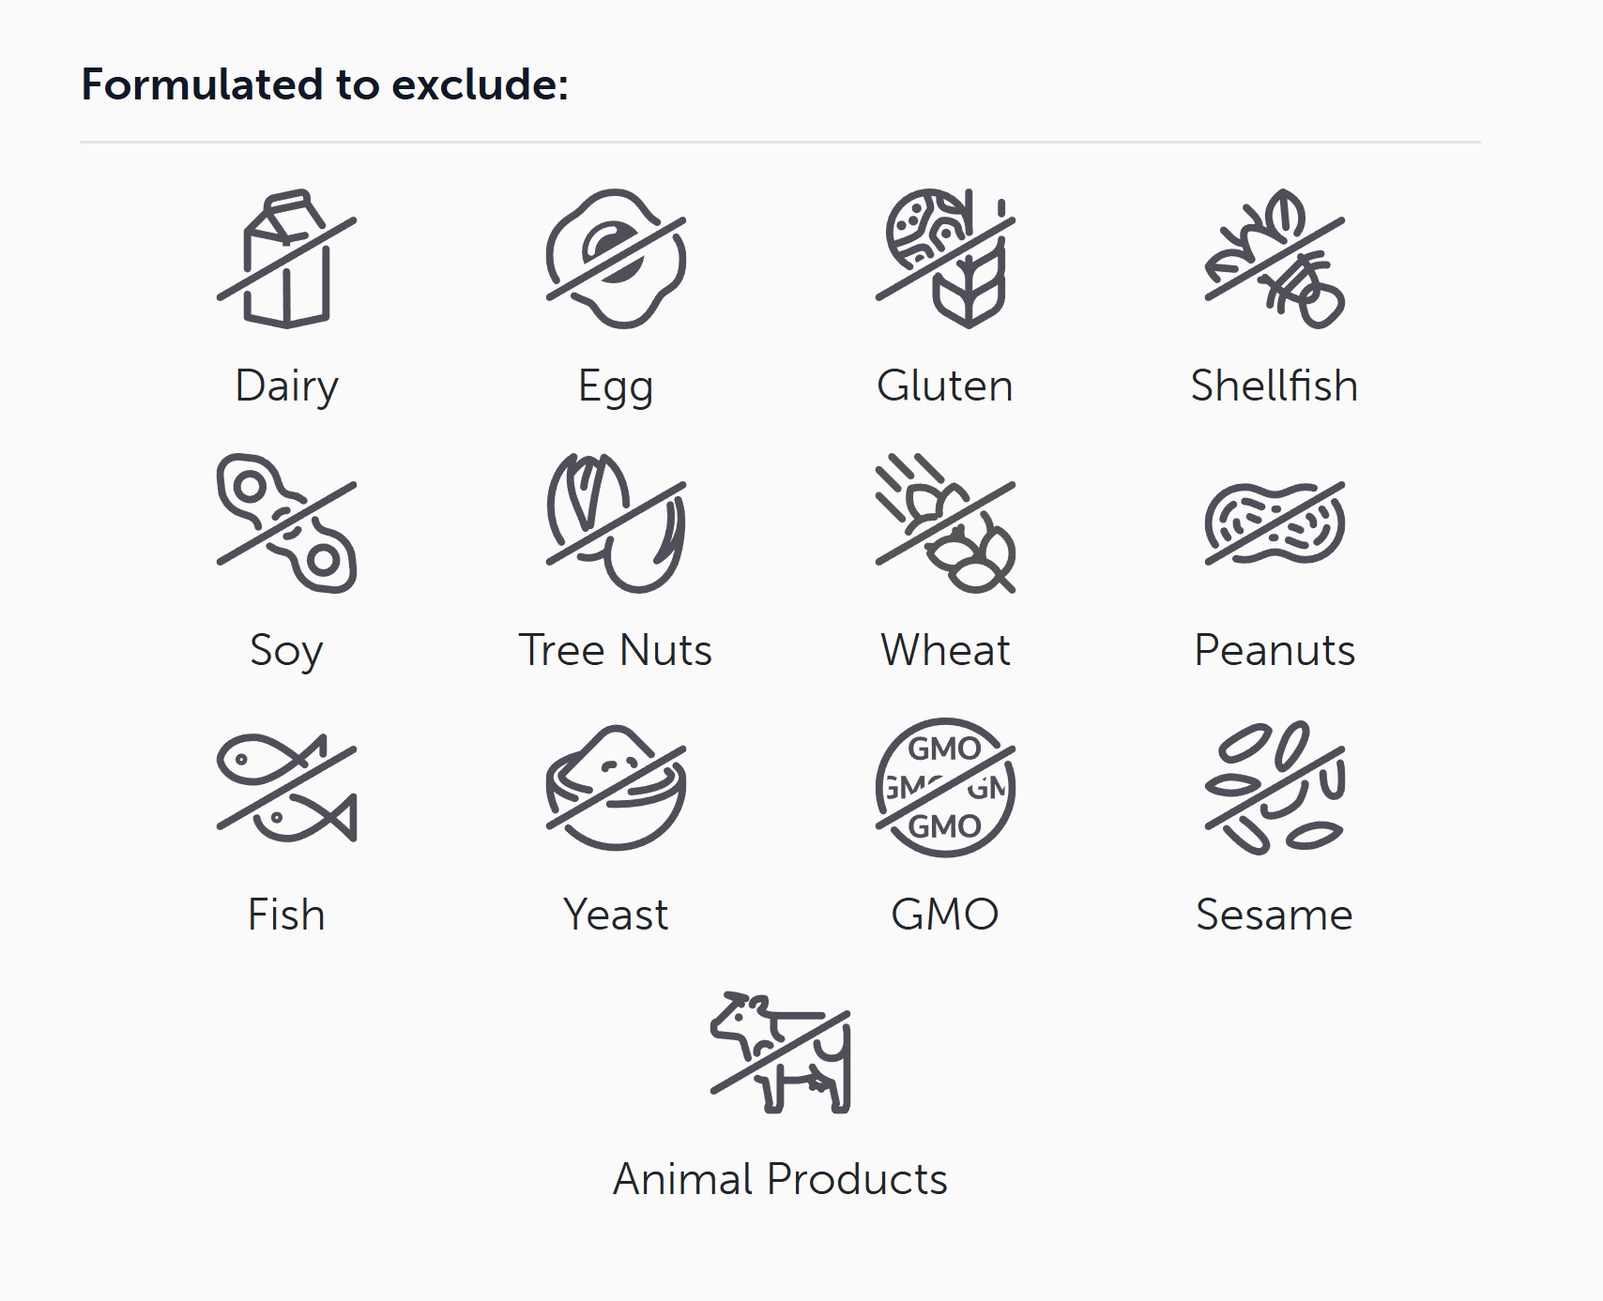Click the Tree Nuts exclusion icon

[x=616, y=523]
